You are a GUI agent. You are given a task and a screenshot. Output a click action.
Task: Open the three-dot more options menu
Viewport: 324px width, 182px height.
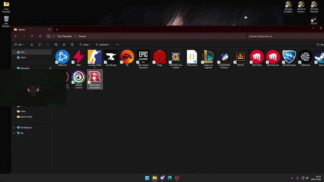tap(117, 44)
